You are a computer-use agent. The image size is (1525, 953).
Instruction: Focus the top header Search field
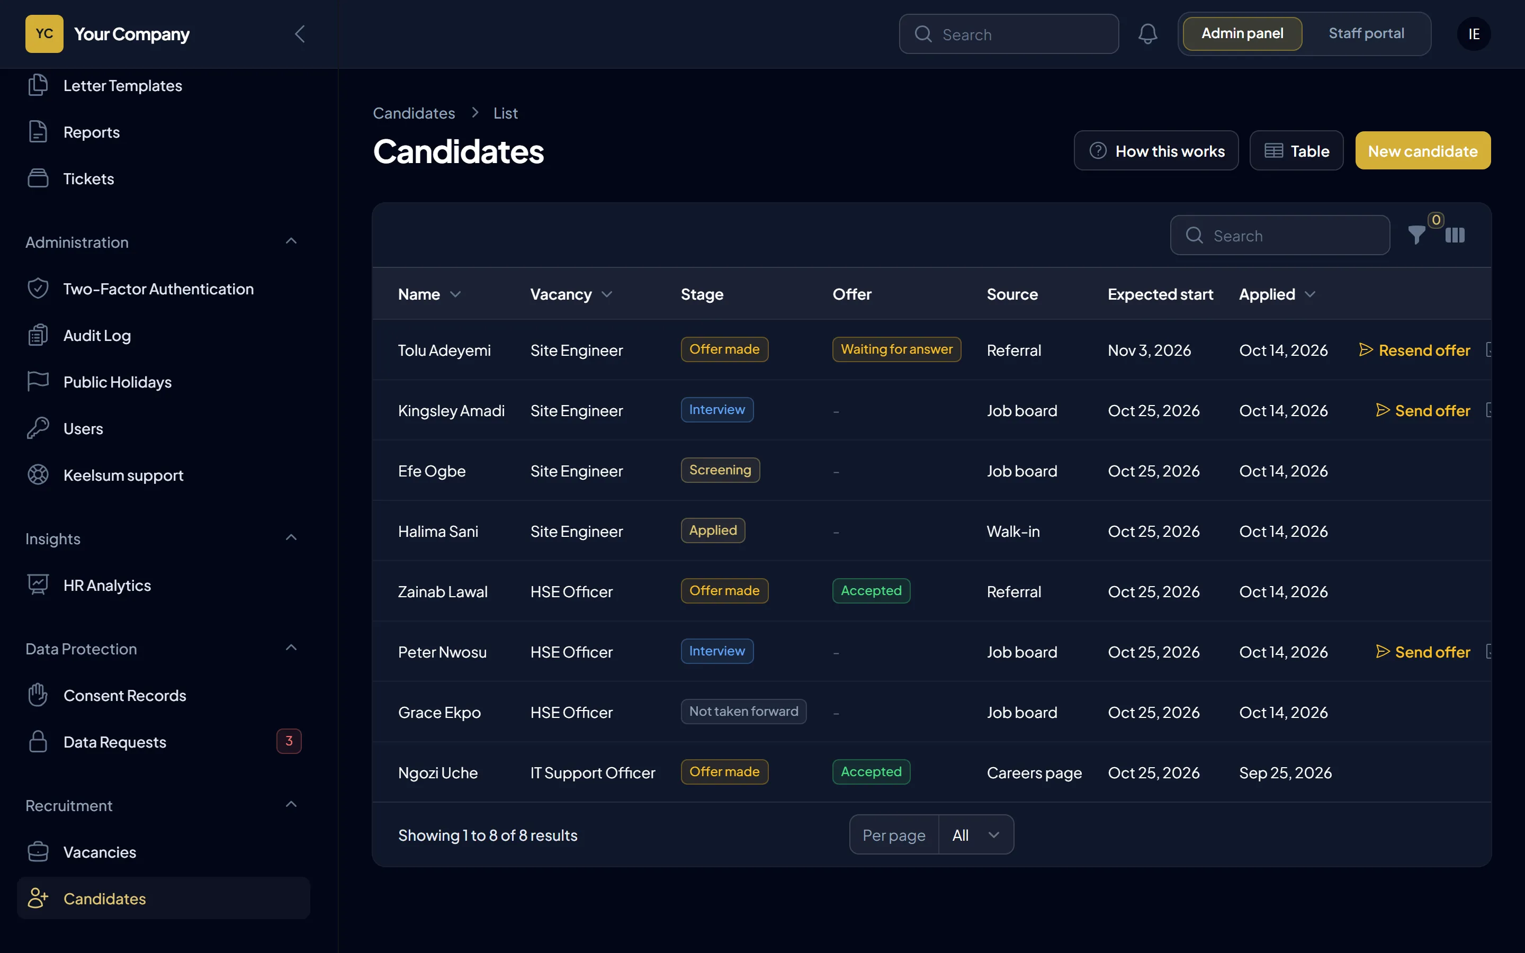[1008, 34]
